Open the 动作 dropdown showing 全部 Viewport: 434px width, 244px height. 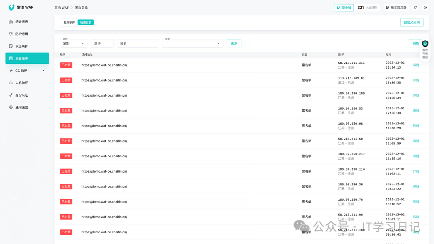pyautogui.click(x=73, y=43)
